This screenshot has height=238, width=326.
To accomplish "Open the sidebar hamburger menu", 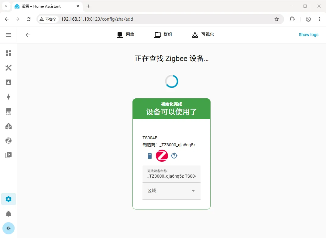I will (x=9, y=35).
